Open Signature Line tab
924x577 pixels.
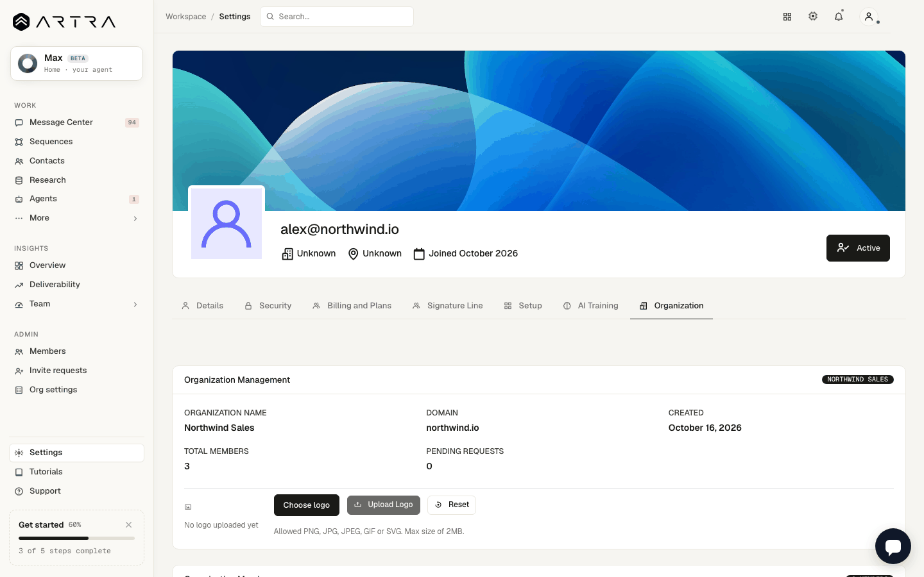[x=448, y=306]
